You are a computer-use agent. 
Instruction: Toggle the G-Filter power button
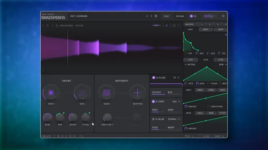pyautogui.click(x=154, y=77)
